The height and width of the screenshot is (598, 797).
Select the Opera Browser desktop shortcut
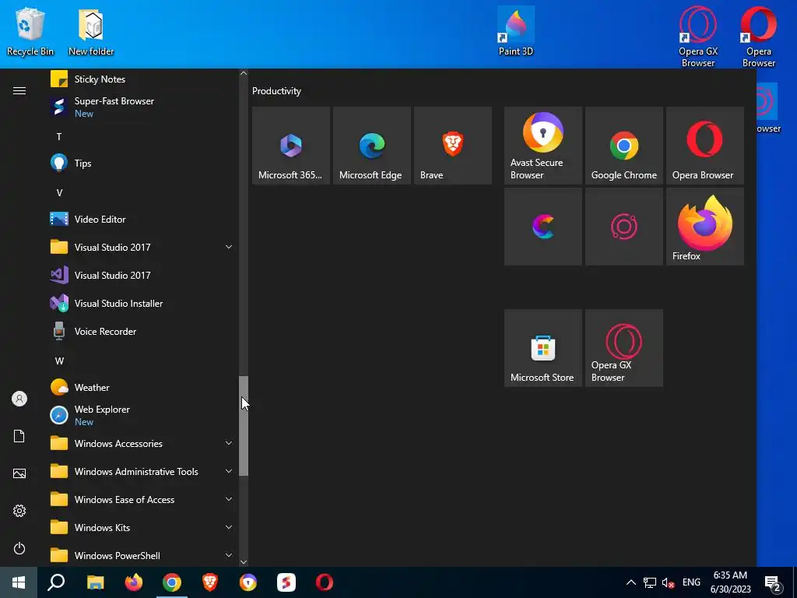click(759, 37)
